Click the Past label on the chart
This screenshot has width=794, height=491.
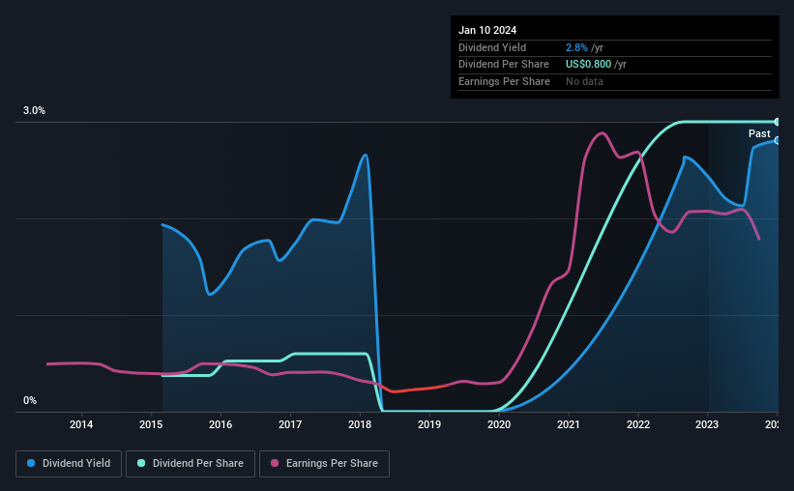(759, 133)
